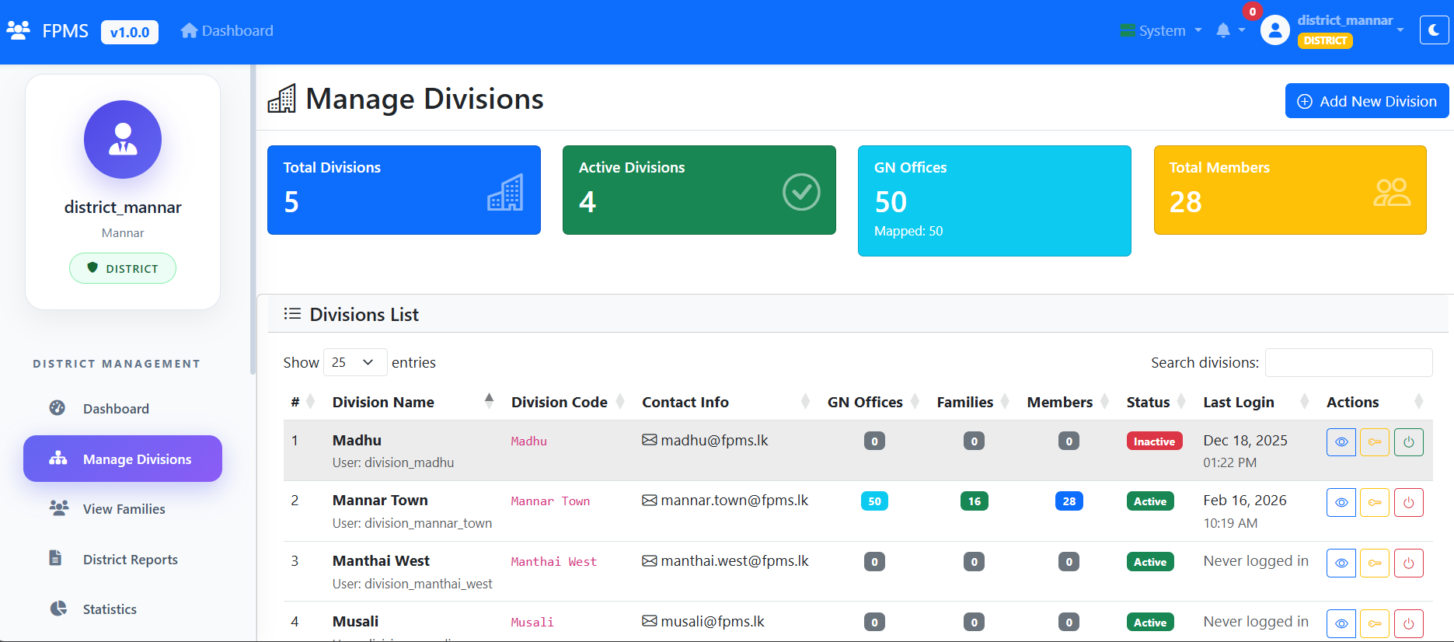Click the notification bell icon
This screenshot has height=642, width=1454.
(x=1223, y=30)
